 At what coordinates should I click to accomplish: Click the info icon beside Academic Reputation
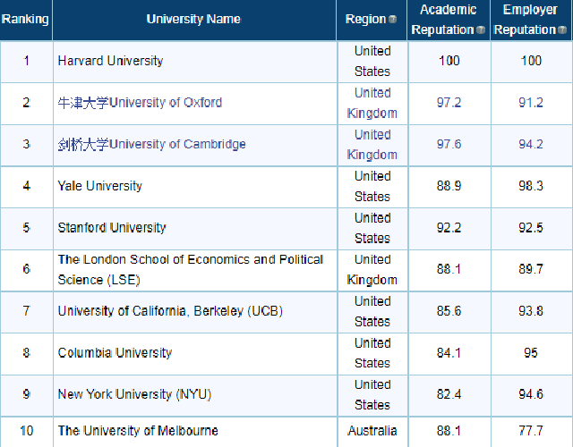pos(481,30)
